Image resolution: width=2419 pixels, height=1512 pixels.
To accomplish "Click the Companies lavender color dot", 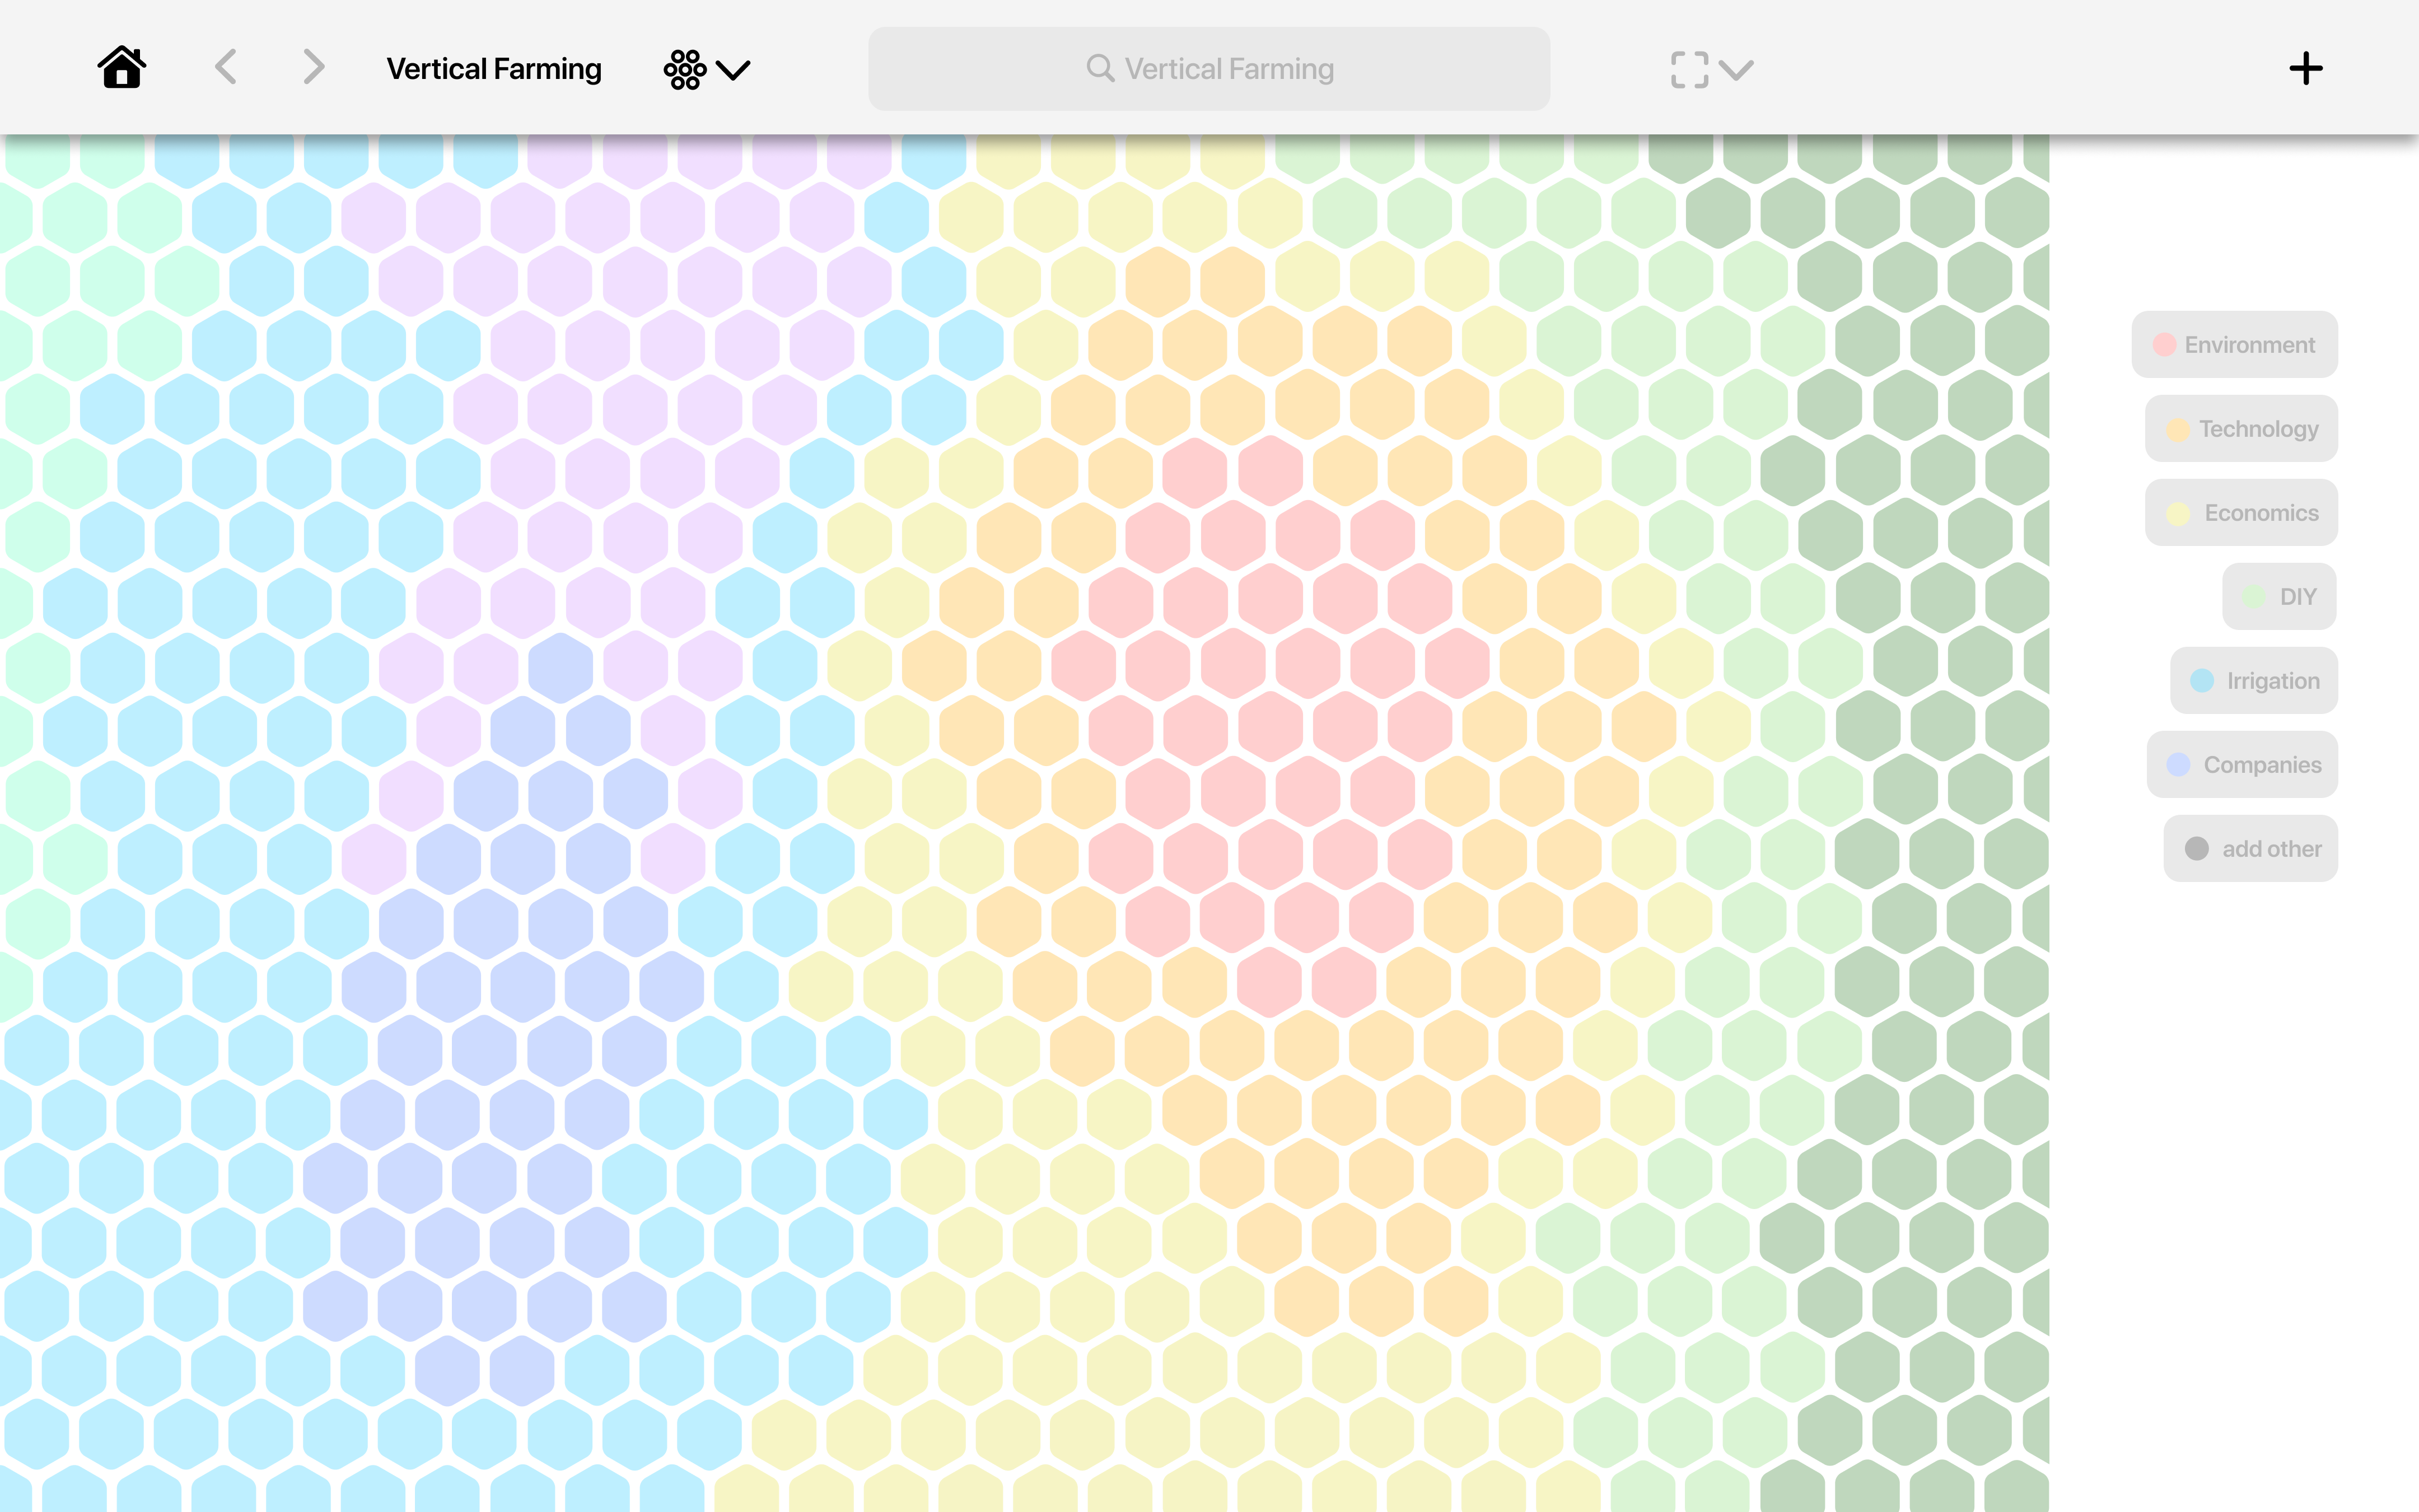I will coord(2178,765).
